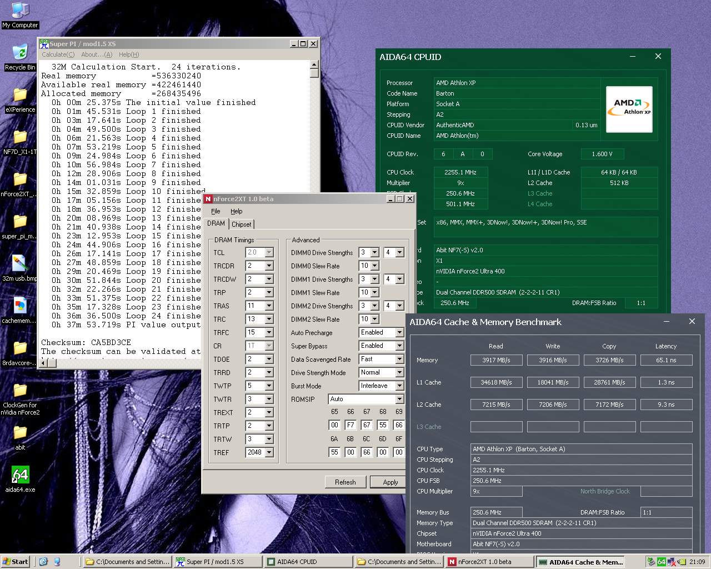
Task: Open the TRC dropdown showing 13
Action: pyautogui.click(x=269, y=319)
